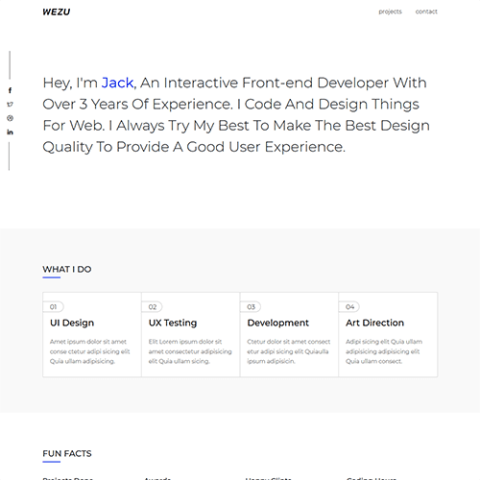This screenshot has width=480, height=480.
Task: Open the Twitter bird icon
Action: click(10, 105)
